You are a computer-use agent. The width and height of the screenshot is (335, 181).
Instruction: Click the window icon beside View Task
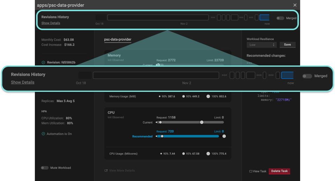click(x=251, y=171)
